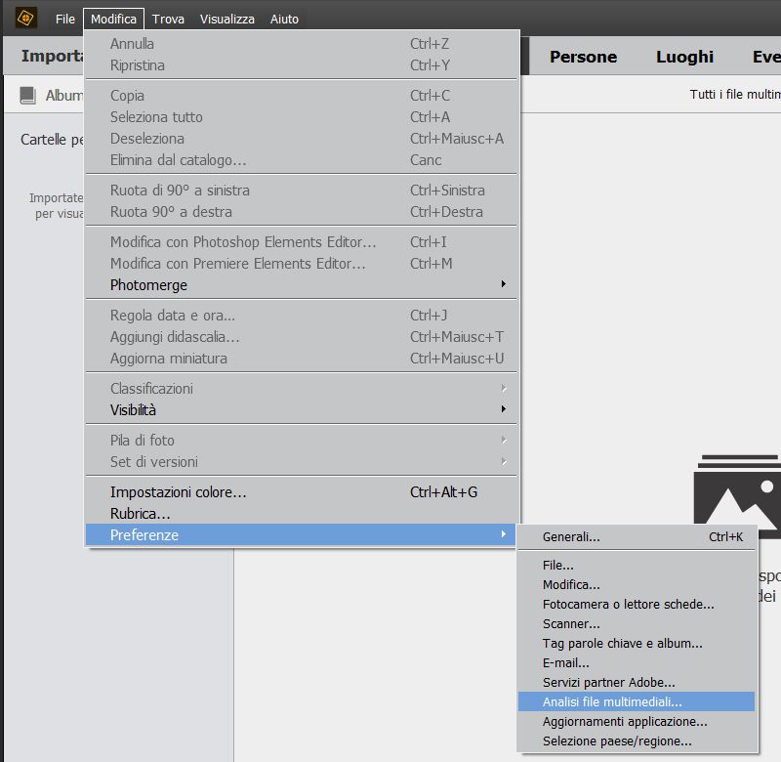Open Modifica... preferences in submenu
The width and height of the screenshot is (781, 762).
(637, 585)
